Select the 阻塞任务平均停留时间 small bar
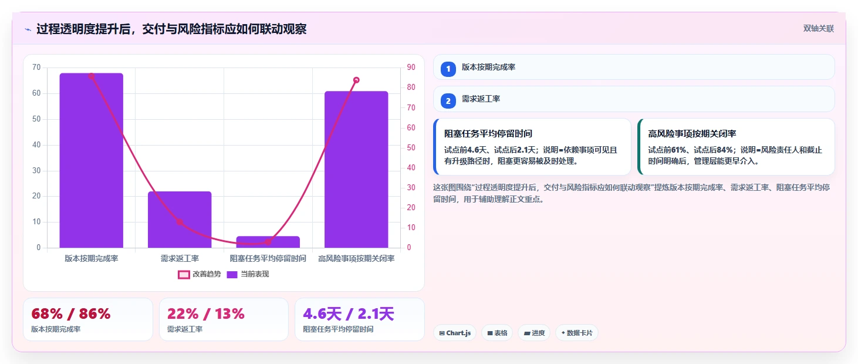 [268, 242]
